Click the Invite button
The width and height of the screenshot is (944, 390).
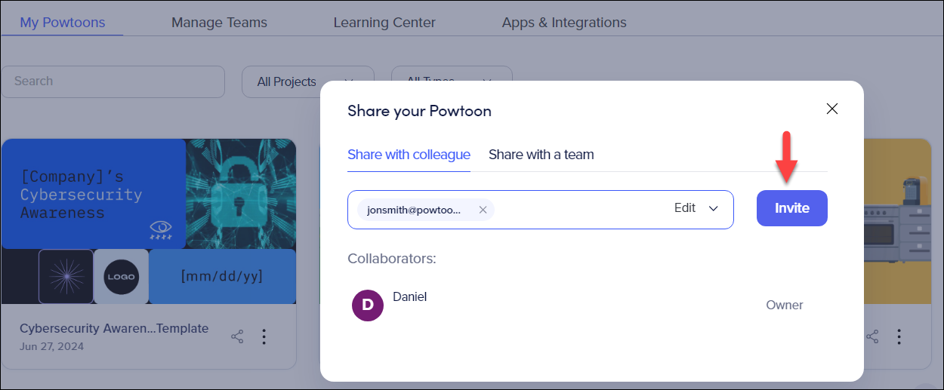click(792, 208)
